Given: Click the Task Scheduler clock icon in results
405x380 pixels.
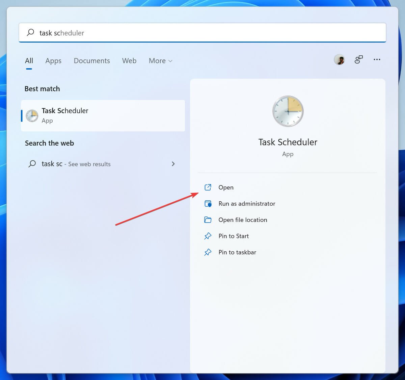Looking at the screenshot, I should (x=32, y=116).
